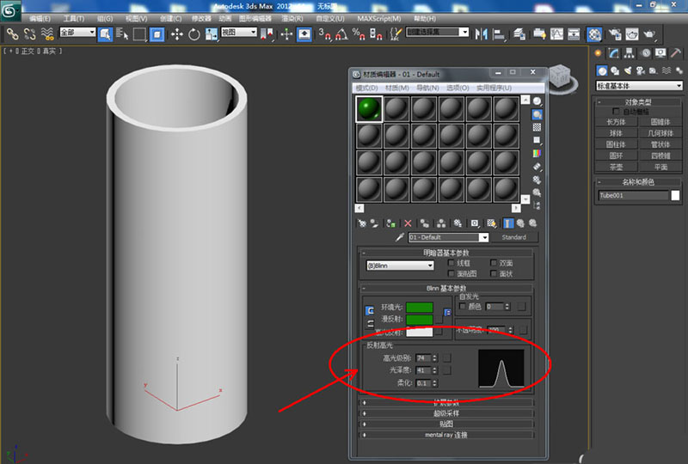Select the green material sample sphere
This screenshot has height=464, width=688.
click(369, 108)
